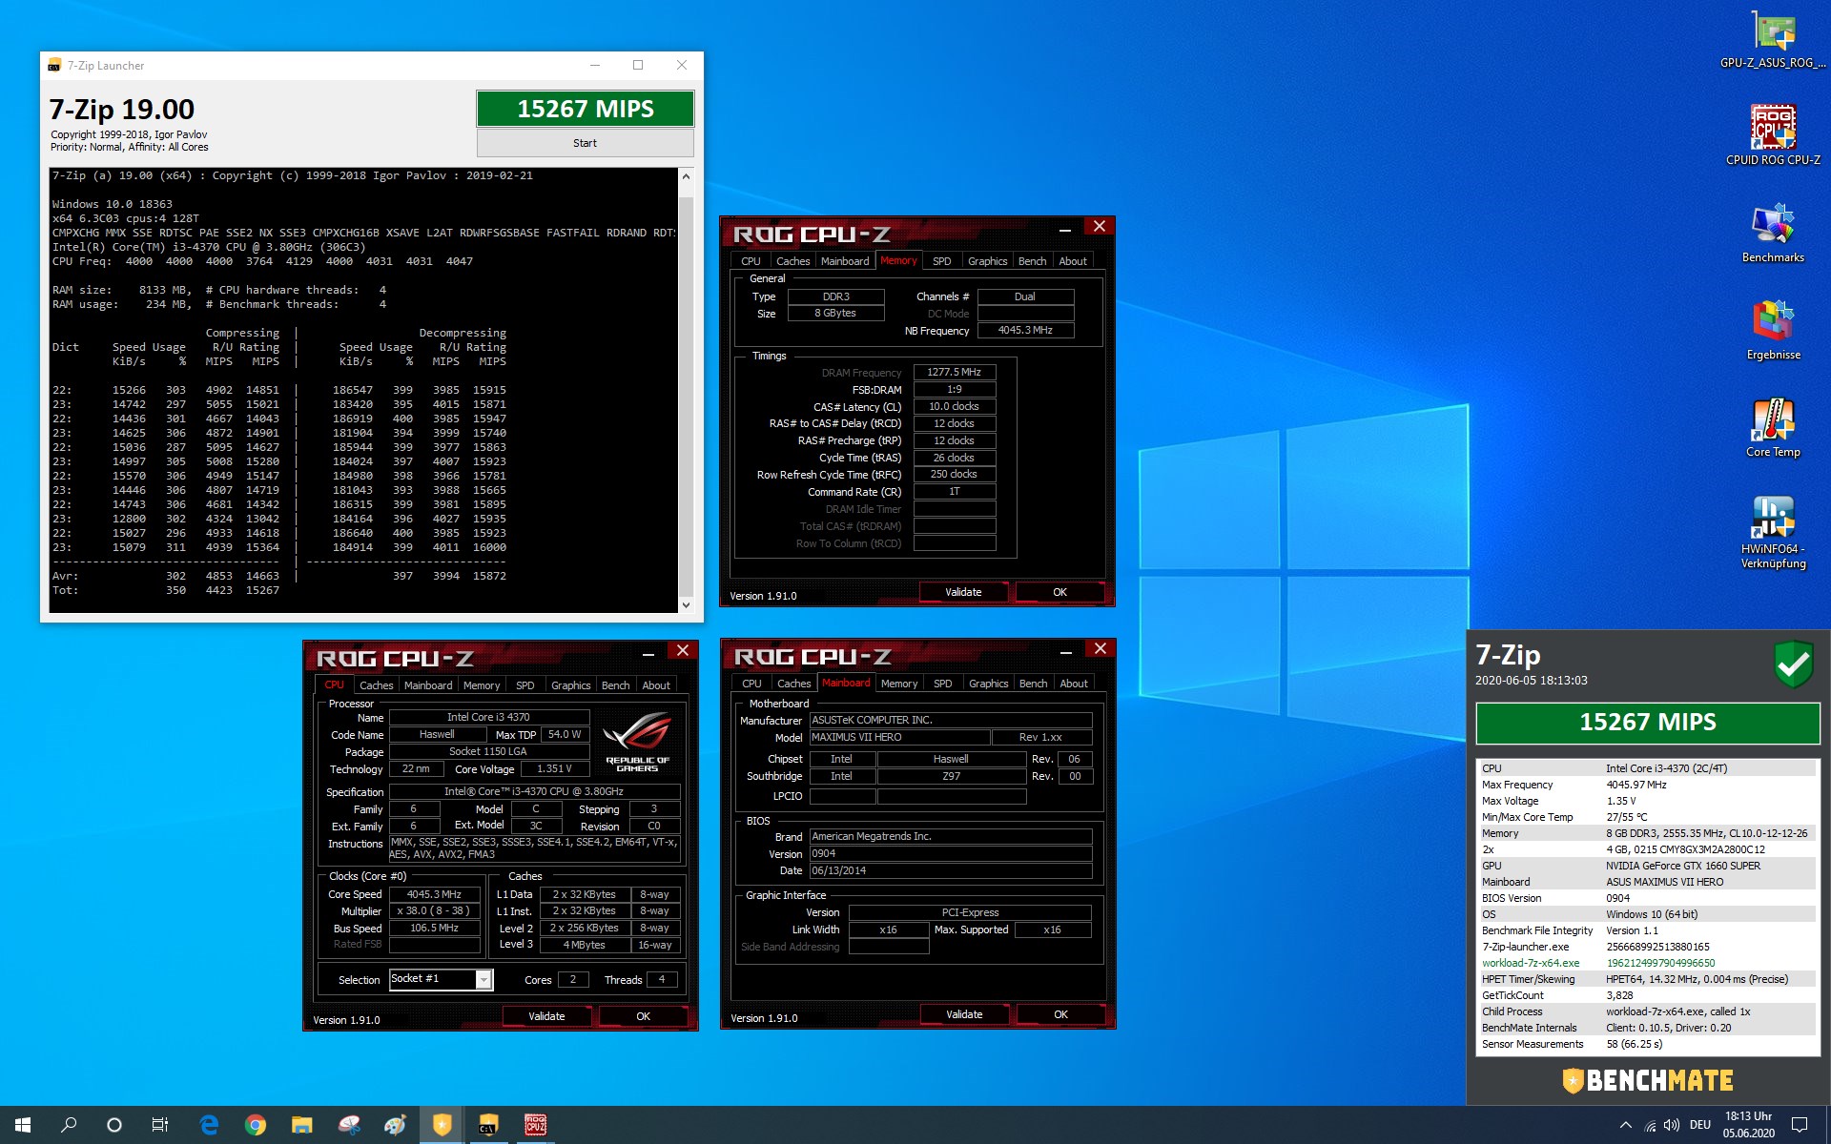Launch Core Temp desktop shortcut
Viewport: 1831px width, 1144px height.
[x=1773, y=427]
